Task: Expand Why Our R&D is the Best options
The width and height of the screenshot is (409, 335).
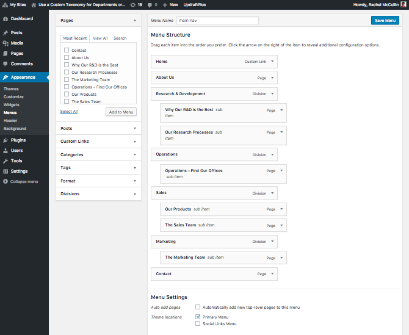Action: tap(281, 110)
